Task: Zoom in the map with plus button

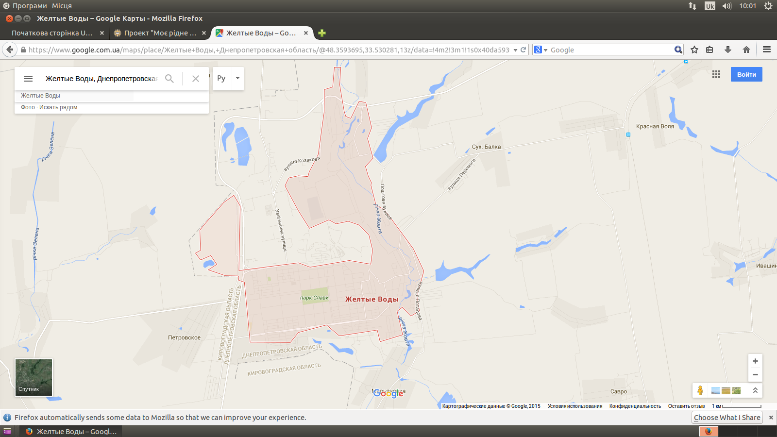Action: click(755, 361)
